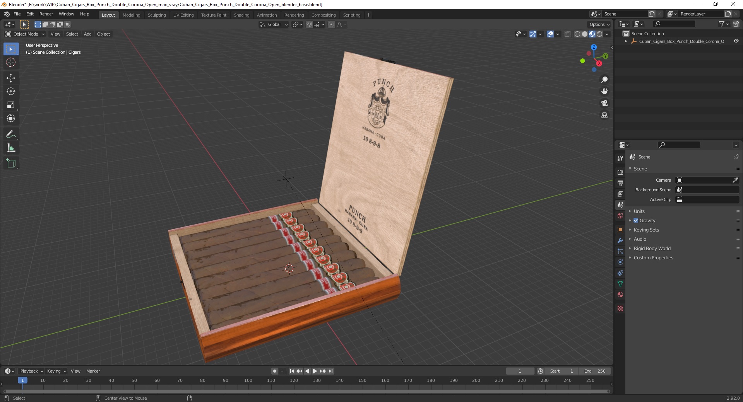This screenshot has width=743, height=402.
Task: Play the animation forward
Action: coord(315,371)
